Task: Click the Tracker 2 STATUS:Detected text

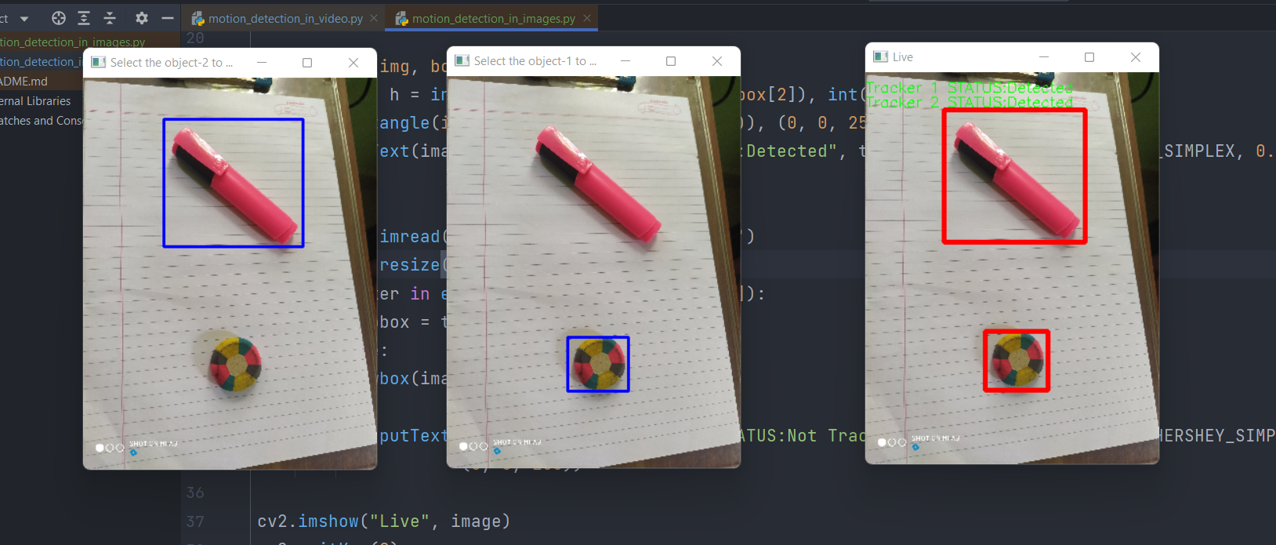Action: (970, 103)
